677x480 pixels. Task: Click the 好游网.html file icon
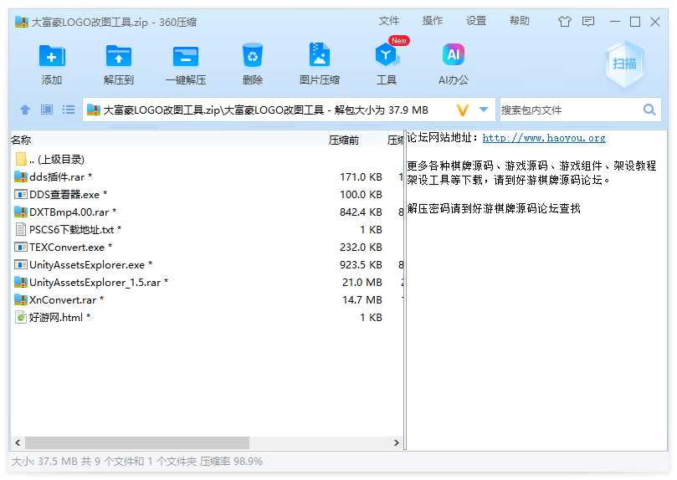[21, 318]
